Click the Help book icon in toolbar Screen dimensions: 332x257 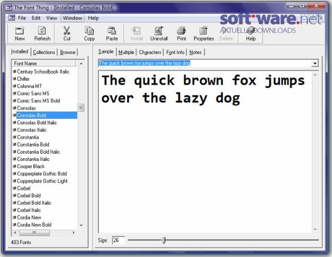251,31
